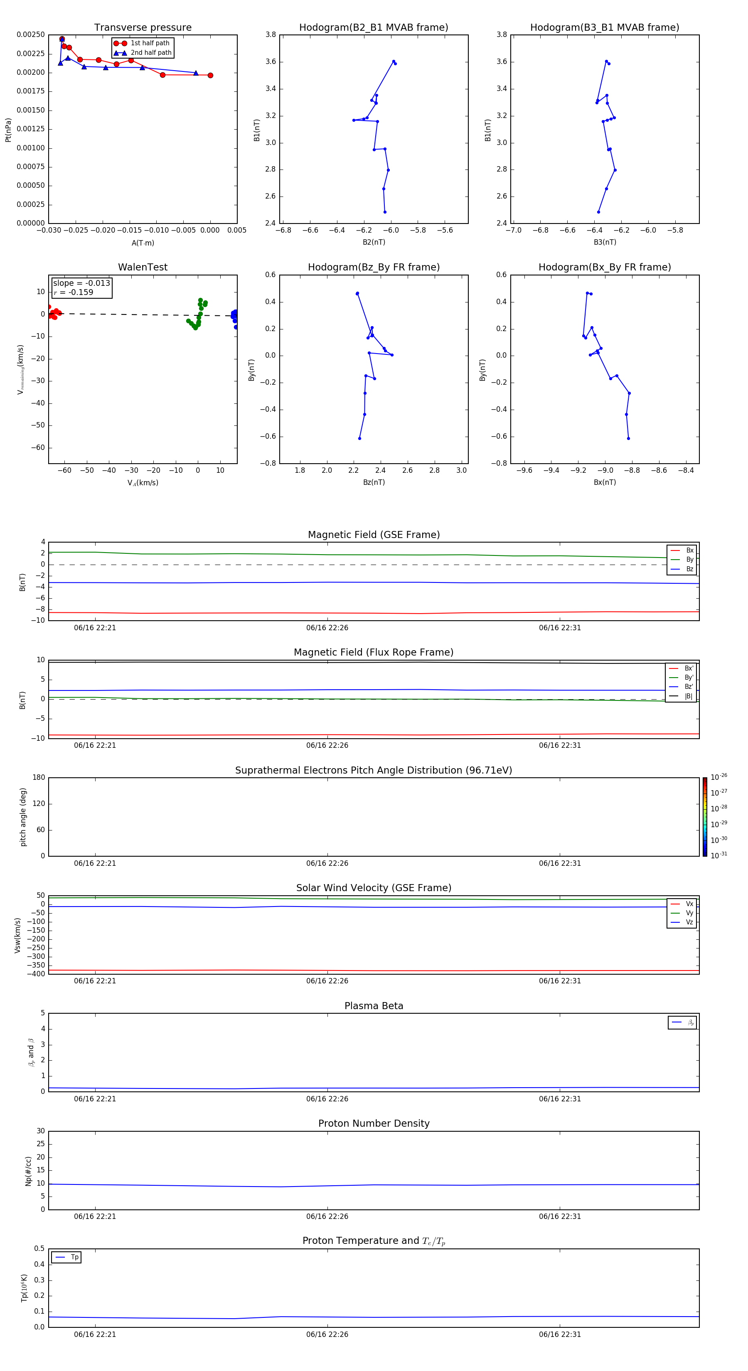Click the 'Tp' legend in temperature plot

click(66, 1257)
